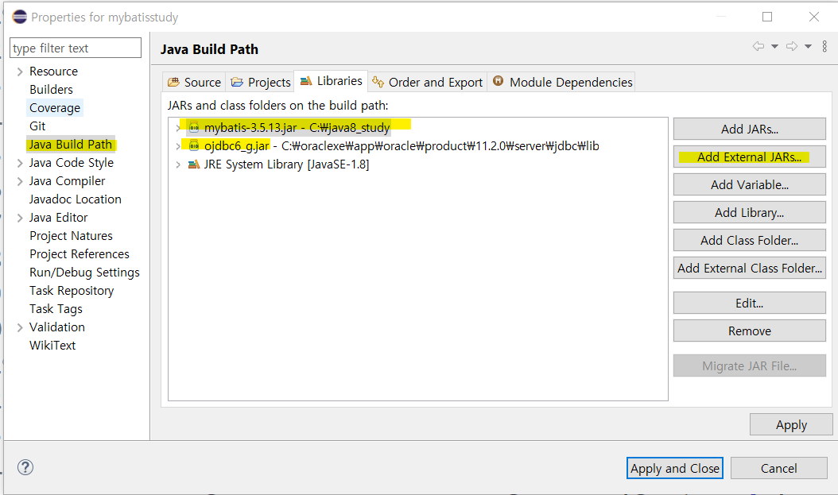Click the help question mark icon
The width and height of the screenshot is (838, 495).
point(25,467)
